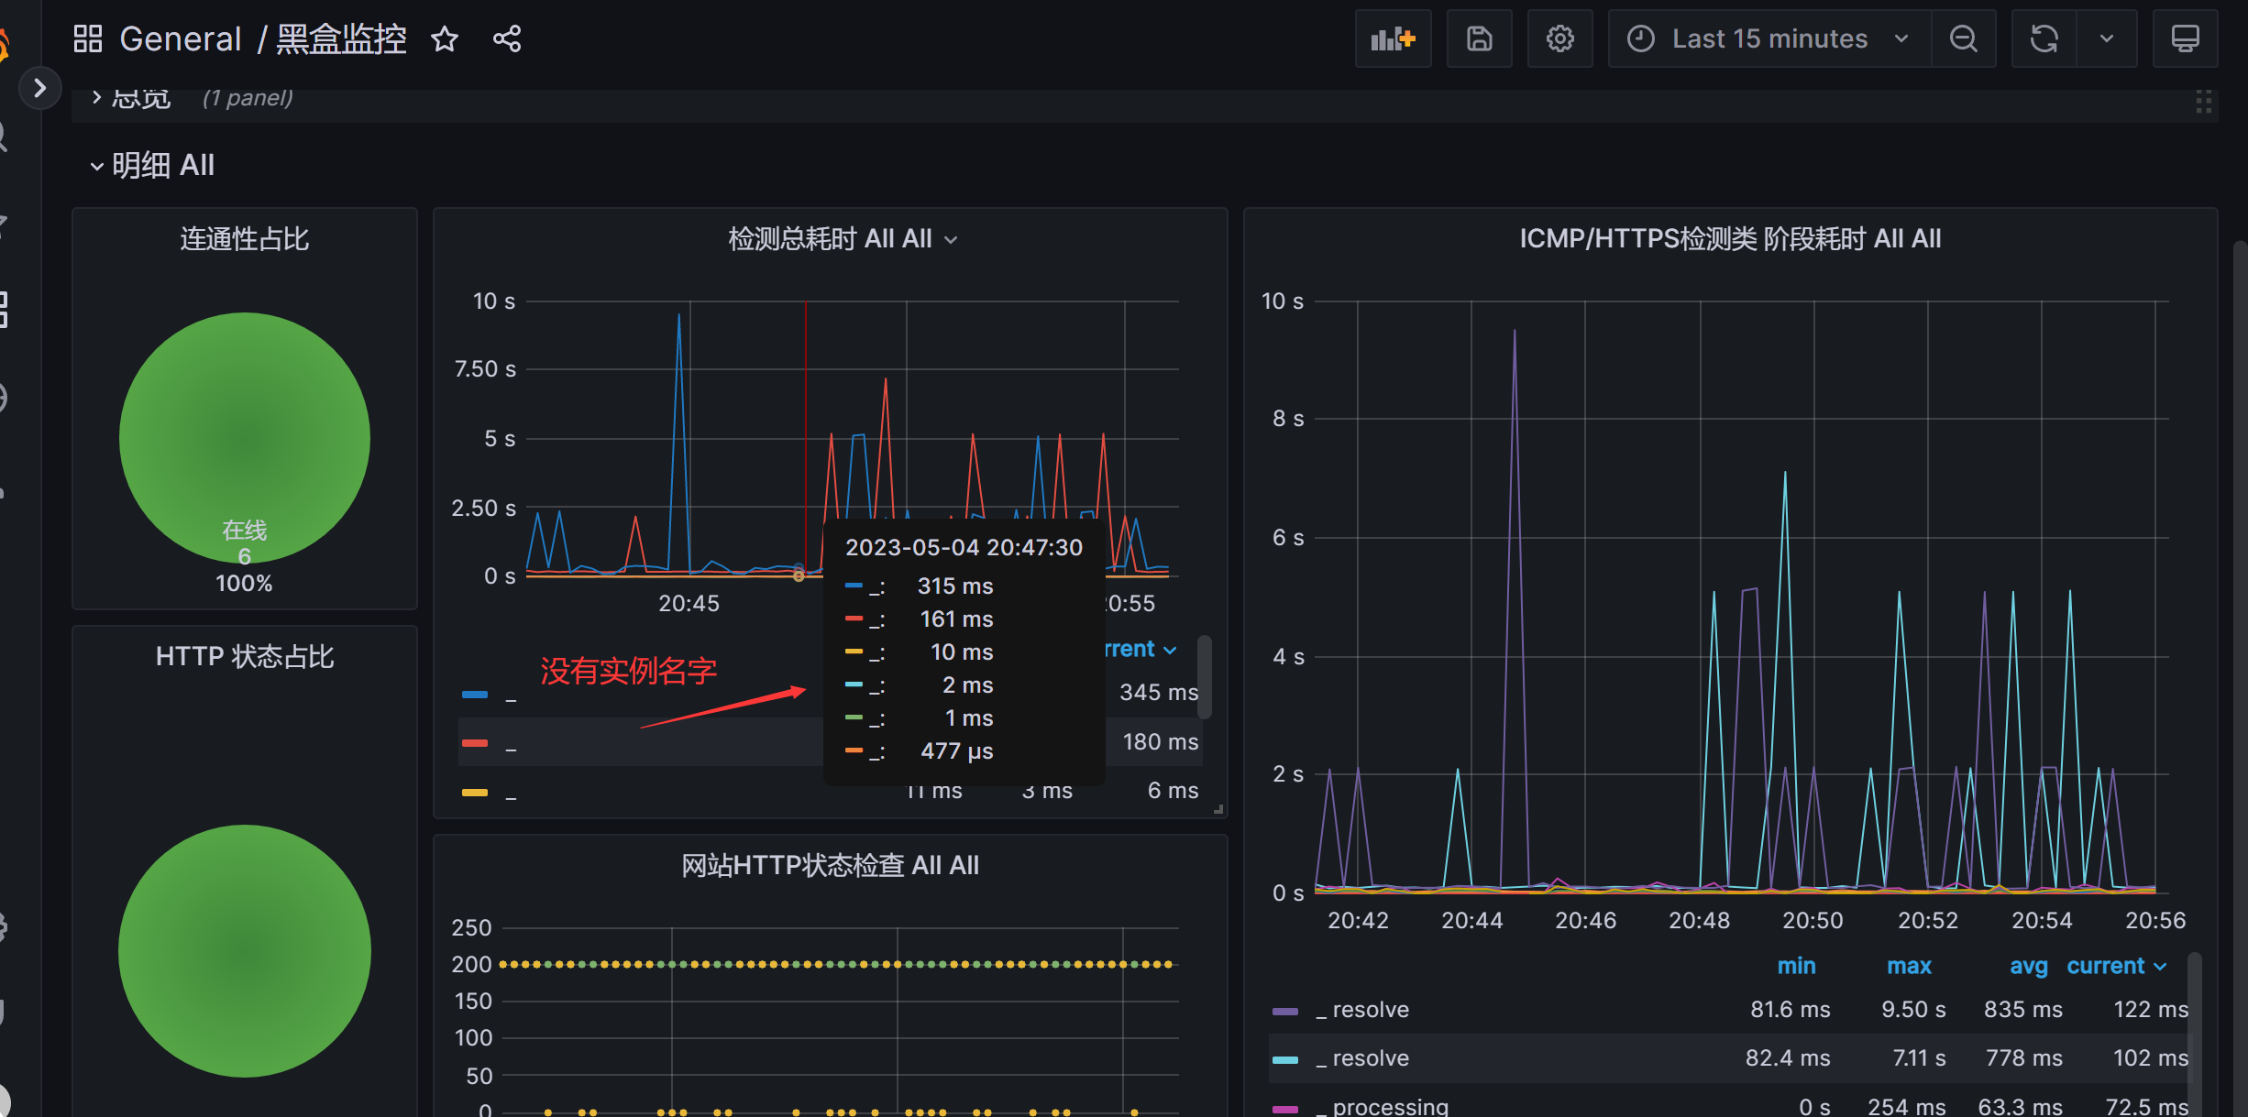Screen dimensions: 2248x1117
Task: Sort legend by current in ICMP/HTTPS panel
Action: coord(2116,967)
